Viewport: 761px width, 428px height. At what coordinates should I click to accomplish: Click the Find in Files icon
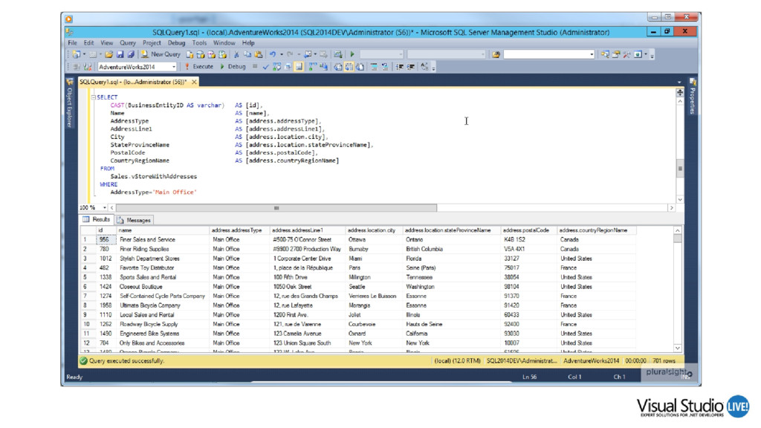(x=496, y=54)
